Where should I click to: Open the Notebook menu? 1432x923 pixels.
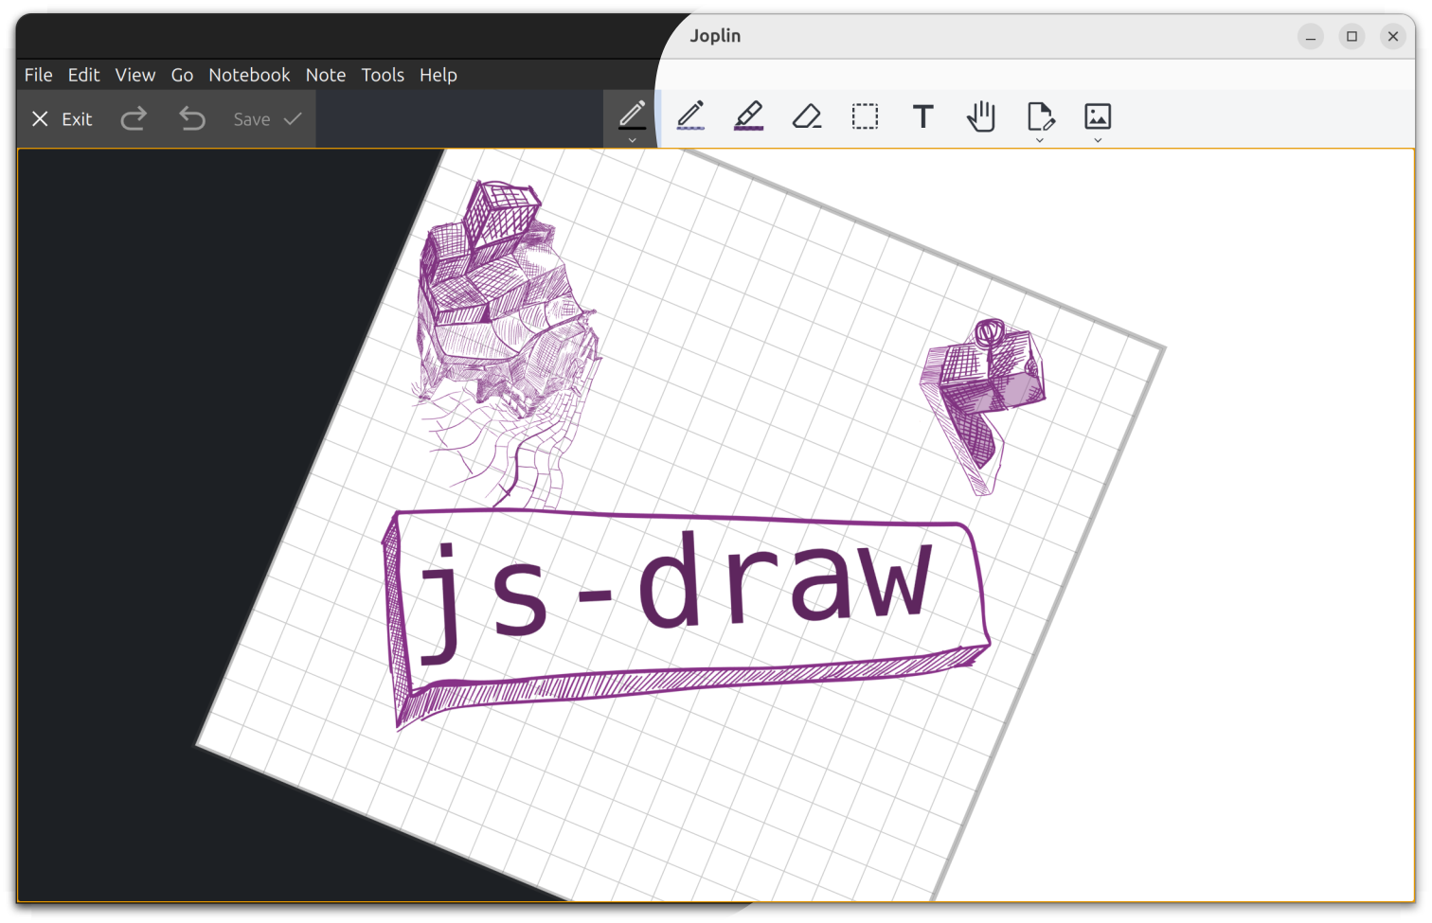point(249,75)
